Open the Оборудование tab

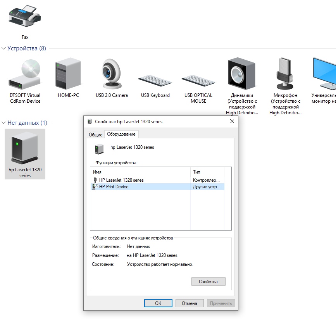(x=121, y=134)
